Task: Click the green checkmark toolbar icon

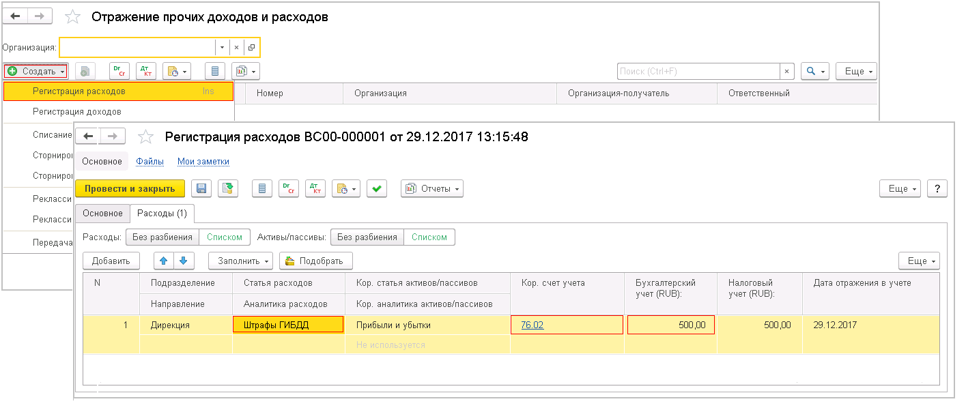Action: (x=377, y=189)
